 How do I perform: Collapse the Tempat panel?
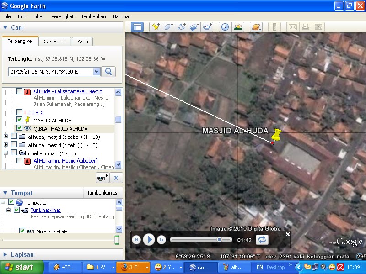tap(5, 193)
